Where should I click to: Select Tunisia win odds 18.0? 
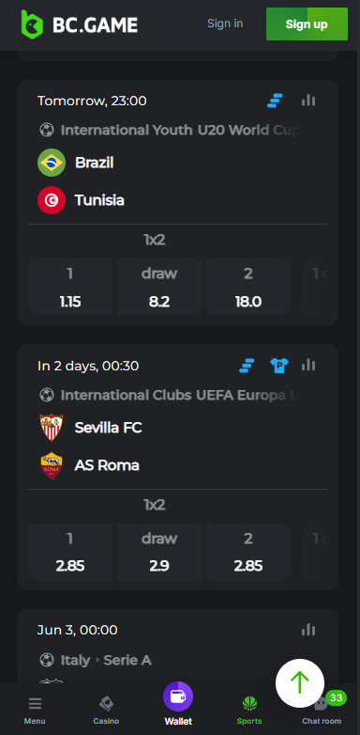248,287
